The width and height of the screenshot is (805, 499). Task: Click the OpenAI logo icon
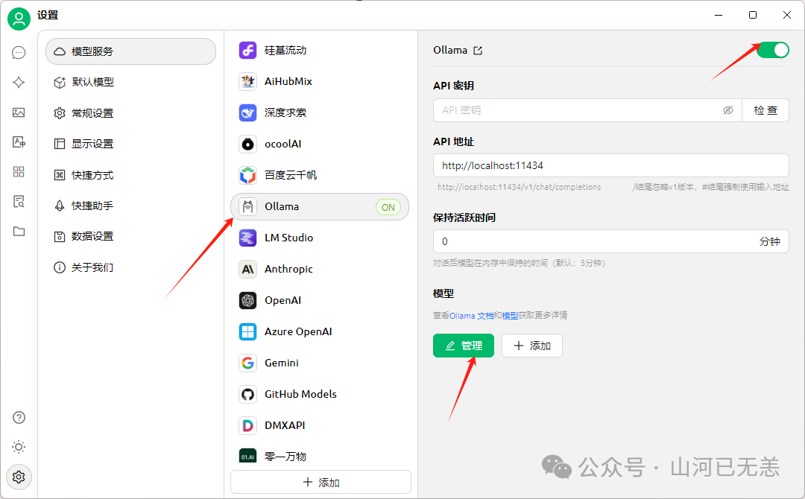(x=247, y=301)
